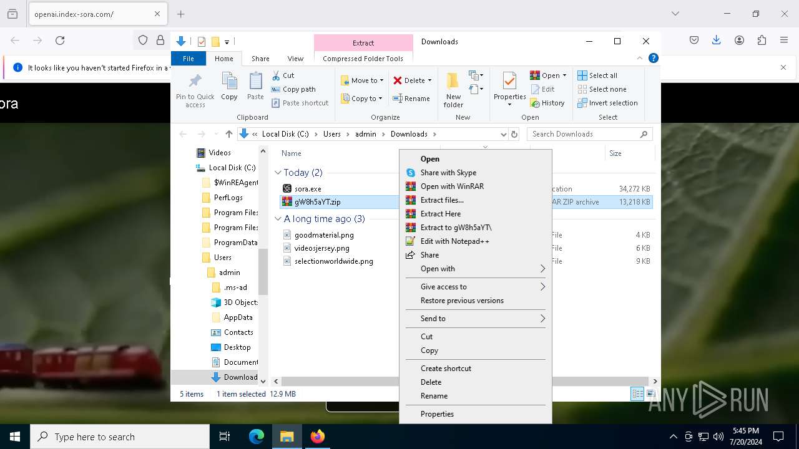Click the Cut scissors button in ribbon
The image size is (799, 449).
283,75
